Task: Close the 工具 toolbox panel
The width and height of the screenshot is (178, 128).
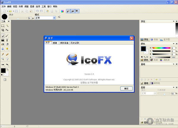Action: [x=9, y=21]
